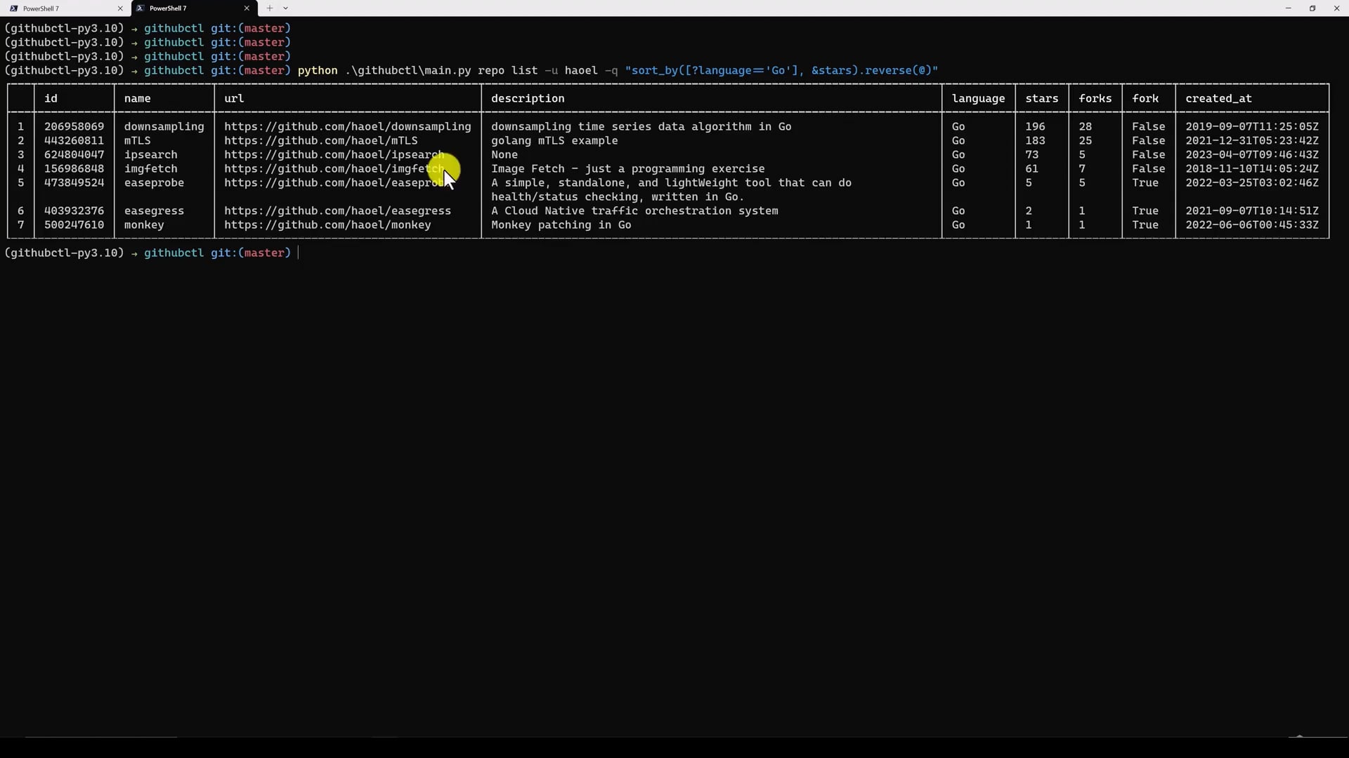Click the 'description' column header
Image resolution: width=1349 pixels, height=758 pixels.
pos(527,99)
